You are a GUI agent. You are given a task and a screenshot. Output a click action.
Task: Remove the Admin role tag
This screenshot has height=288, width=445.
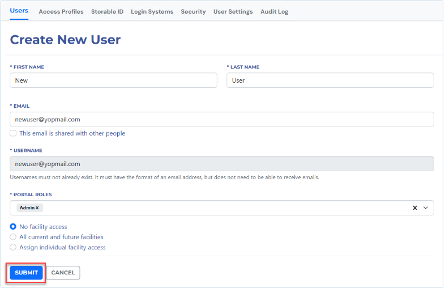[37, 208]
